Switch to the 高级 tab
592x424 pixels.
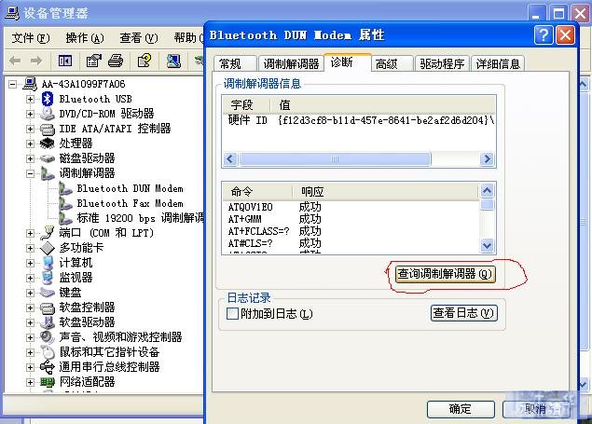392,63
